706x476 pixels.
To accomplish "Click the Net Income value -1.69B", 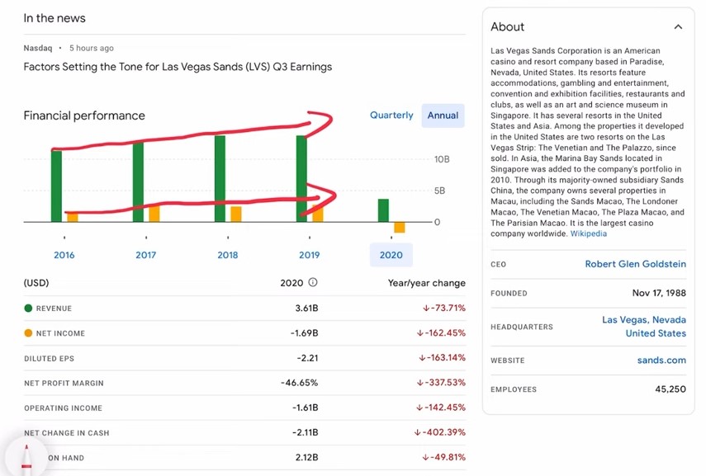I will click(305, 333).
